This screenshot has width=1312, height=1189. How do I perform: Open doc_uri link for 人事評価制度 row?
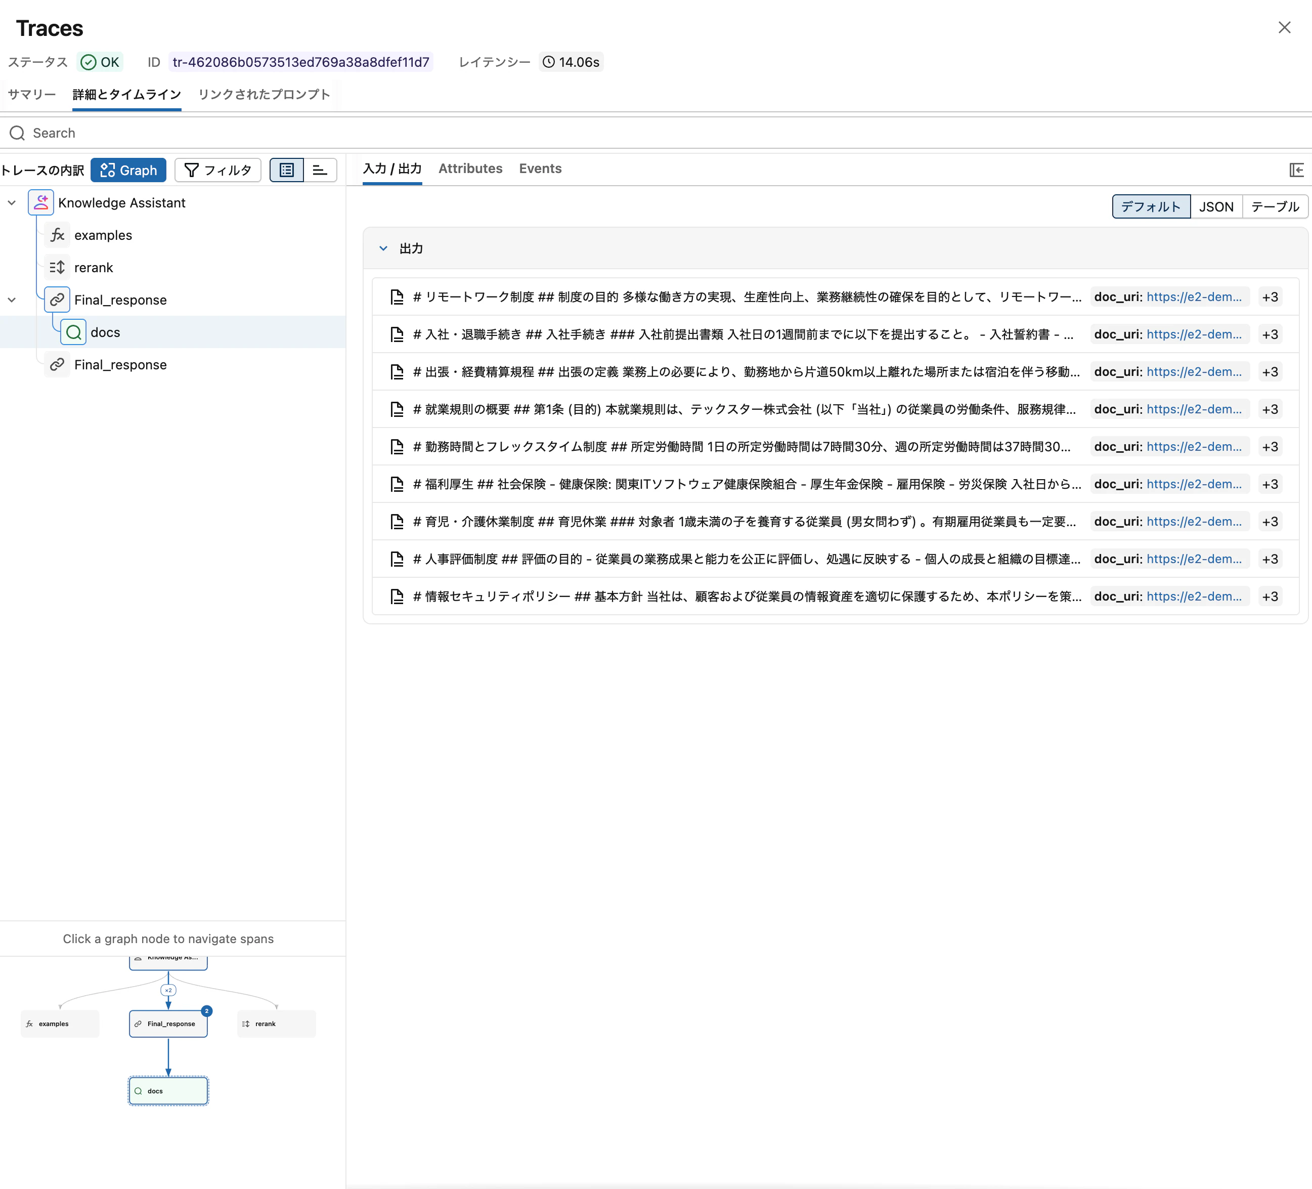1194,560
